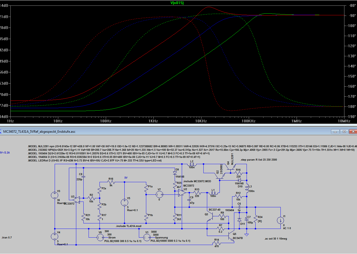Select resistor R11 symbol
357x254 pixels.
point(175,217)
